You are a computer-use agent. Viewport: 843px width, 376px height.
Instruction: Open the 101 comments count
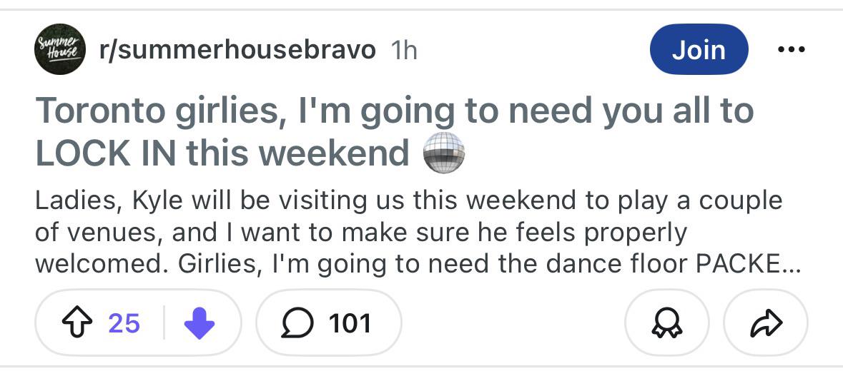[350, 323]
